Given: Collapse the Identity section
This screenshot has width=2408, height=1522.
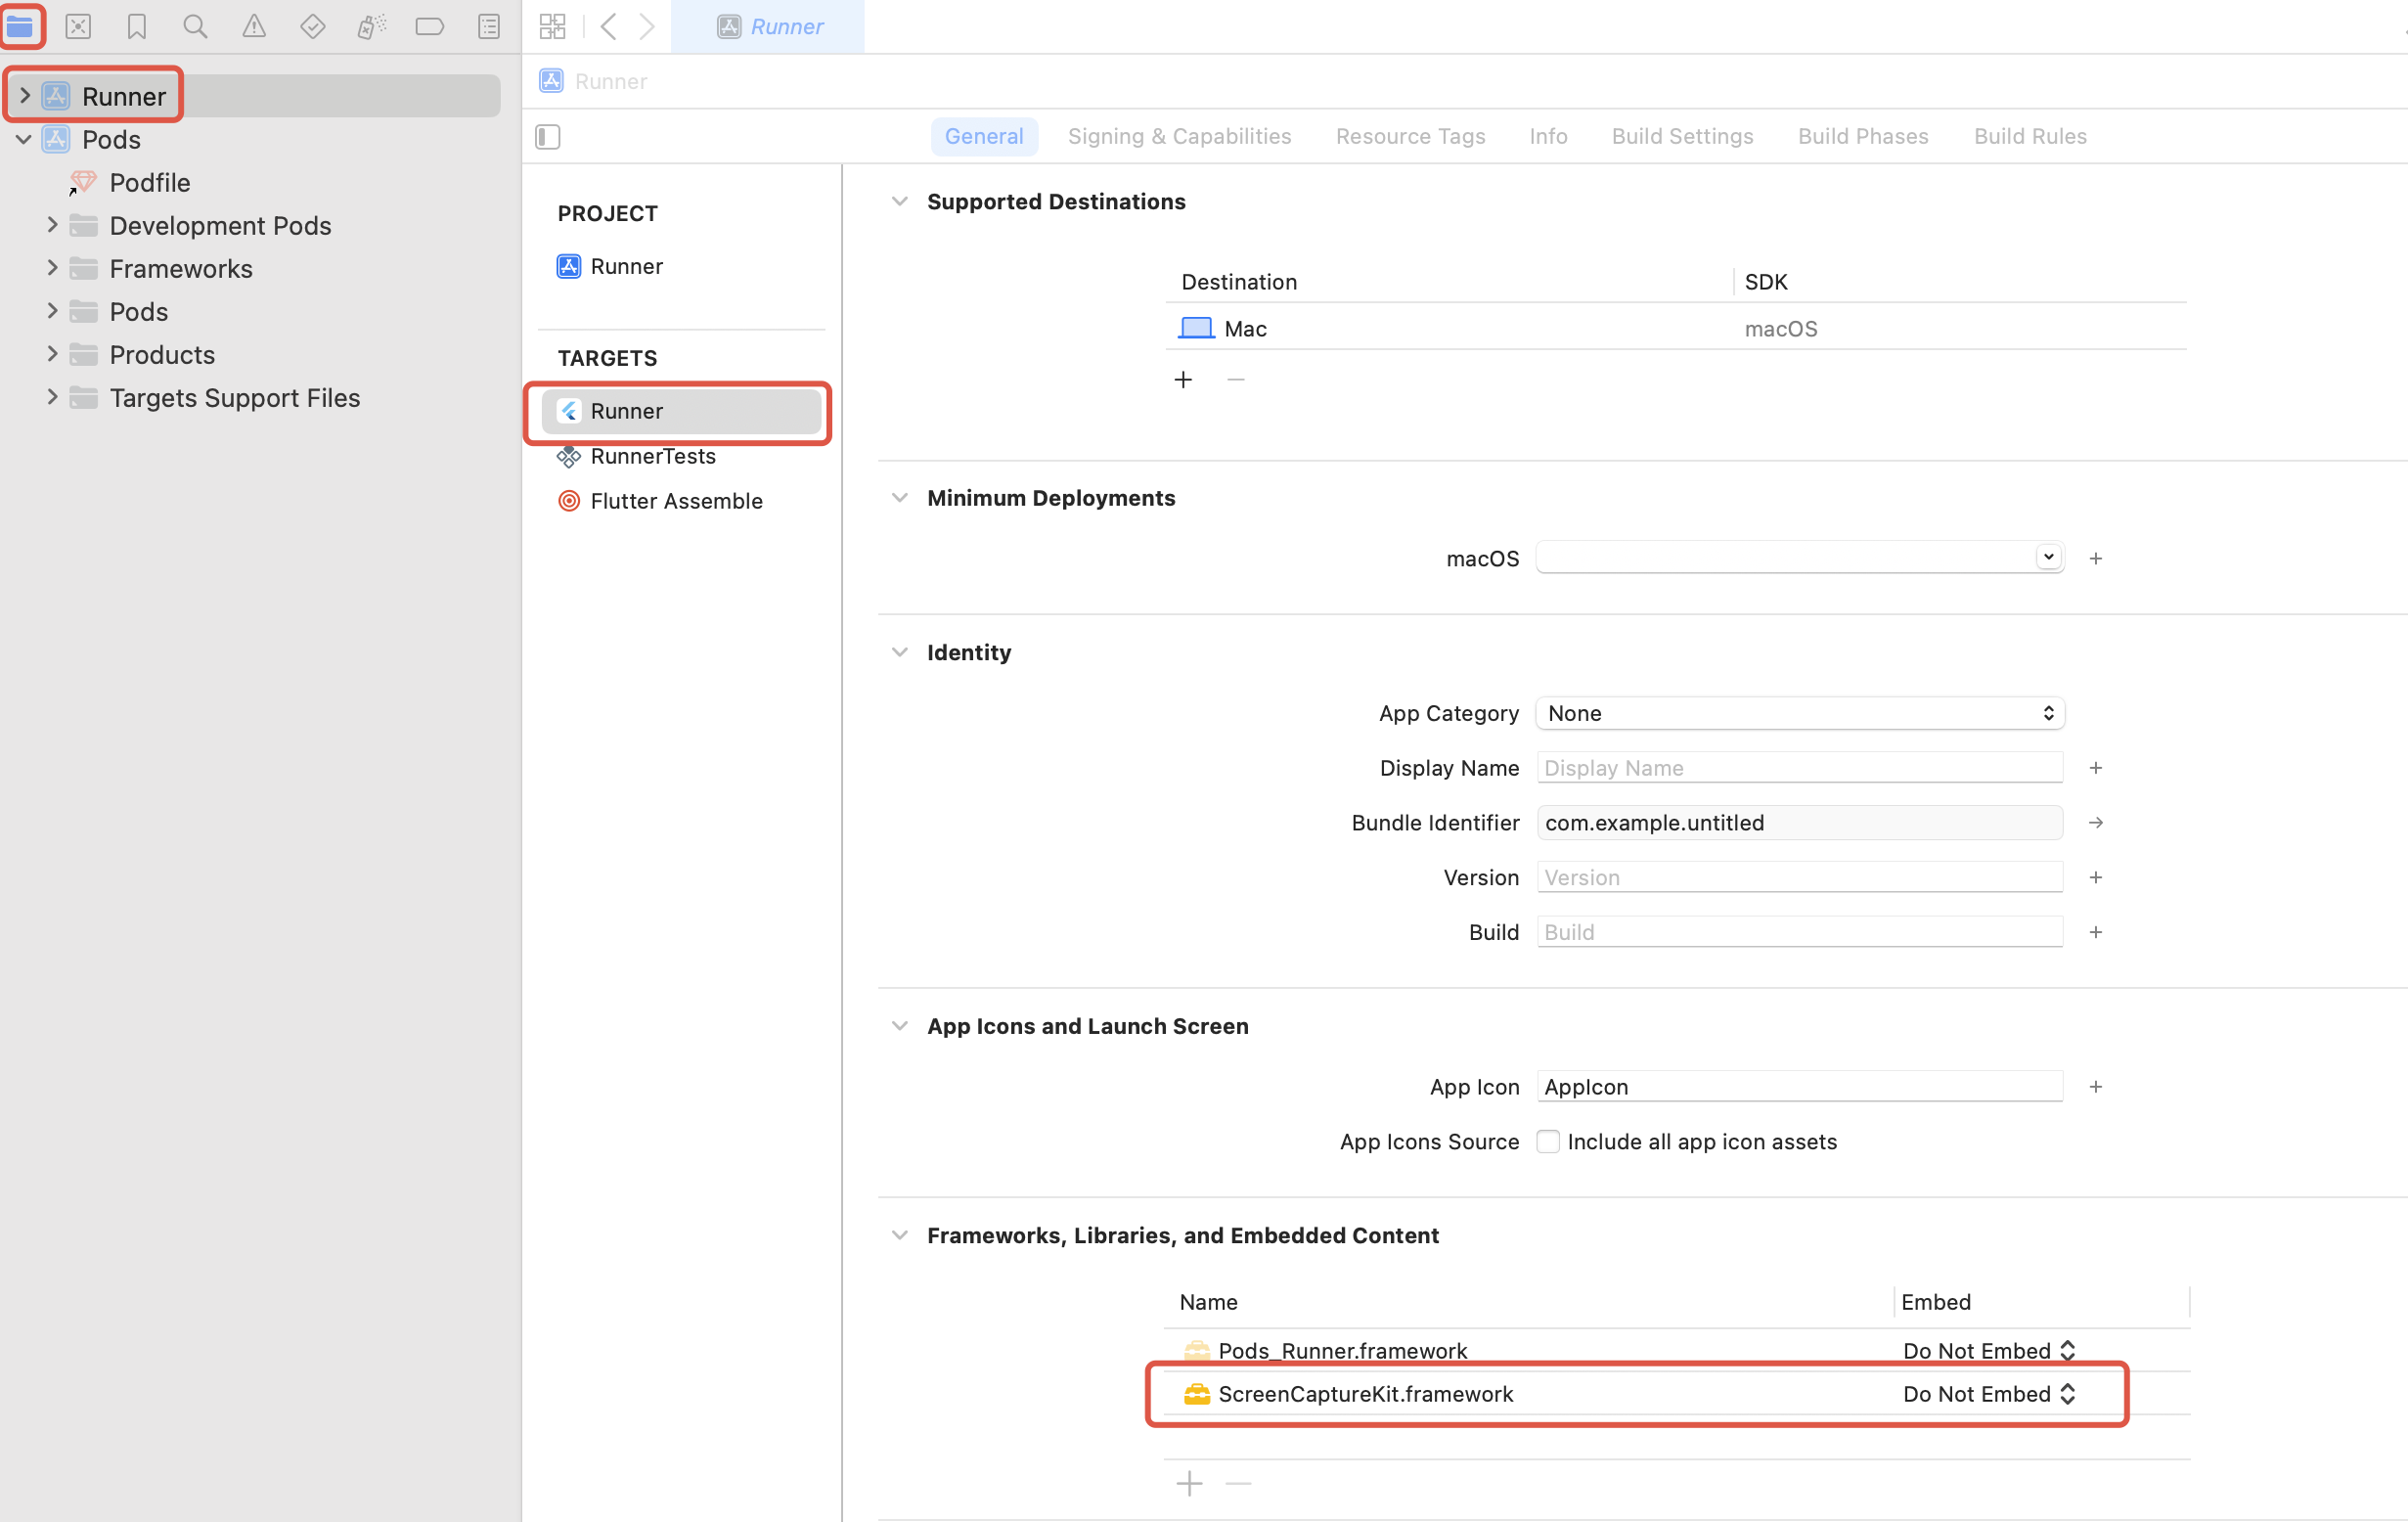Looking at the screenshot, I should pyautogui.click(x=900, y=652).
